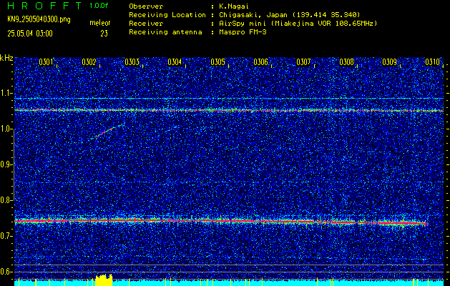450x286 pixels.
Task: Click the Observer field label
Action: point(146,6)
